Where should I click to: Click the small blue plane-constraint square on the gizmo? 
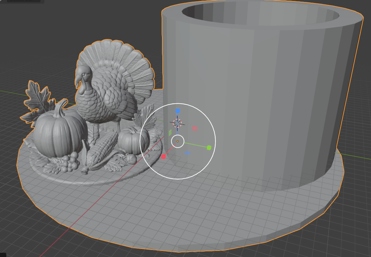coord(188,153)
